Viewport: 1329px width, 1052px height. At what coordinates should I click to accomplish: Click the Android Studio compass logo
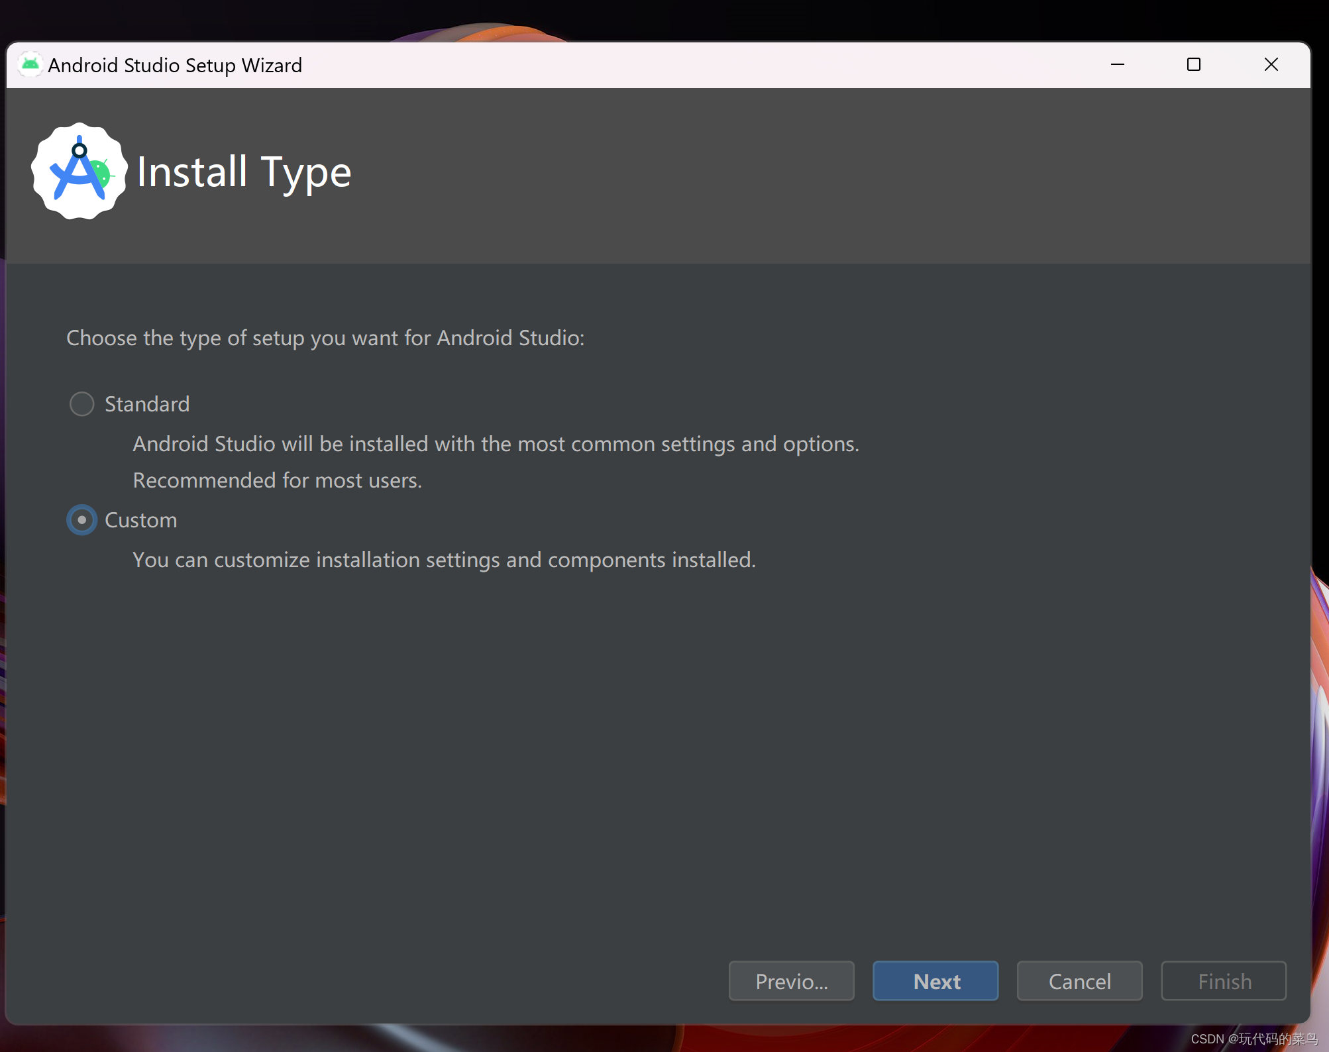pos(80,172)
